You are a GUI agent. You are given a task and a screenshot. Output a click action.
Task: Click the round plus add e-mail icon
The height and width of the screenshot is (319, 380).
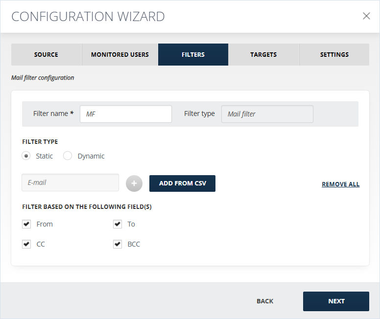tap(134, 183)
